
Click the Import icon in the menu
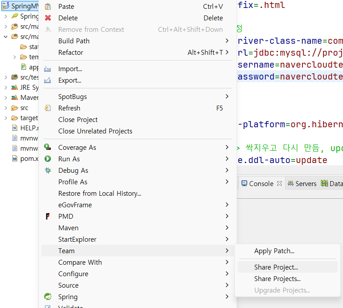click(48, 69)
